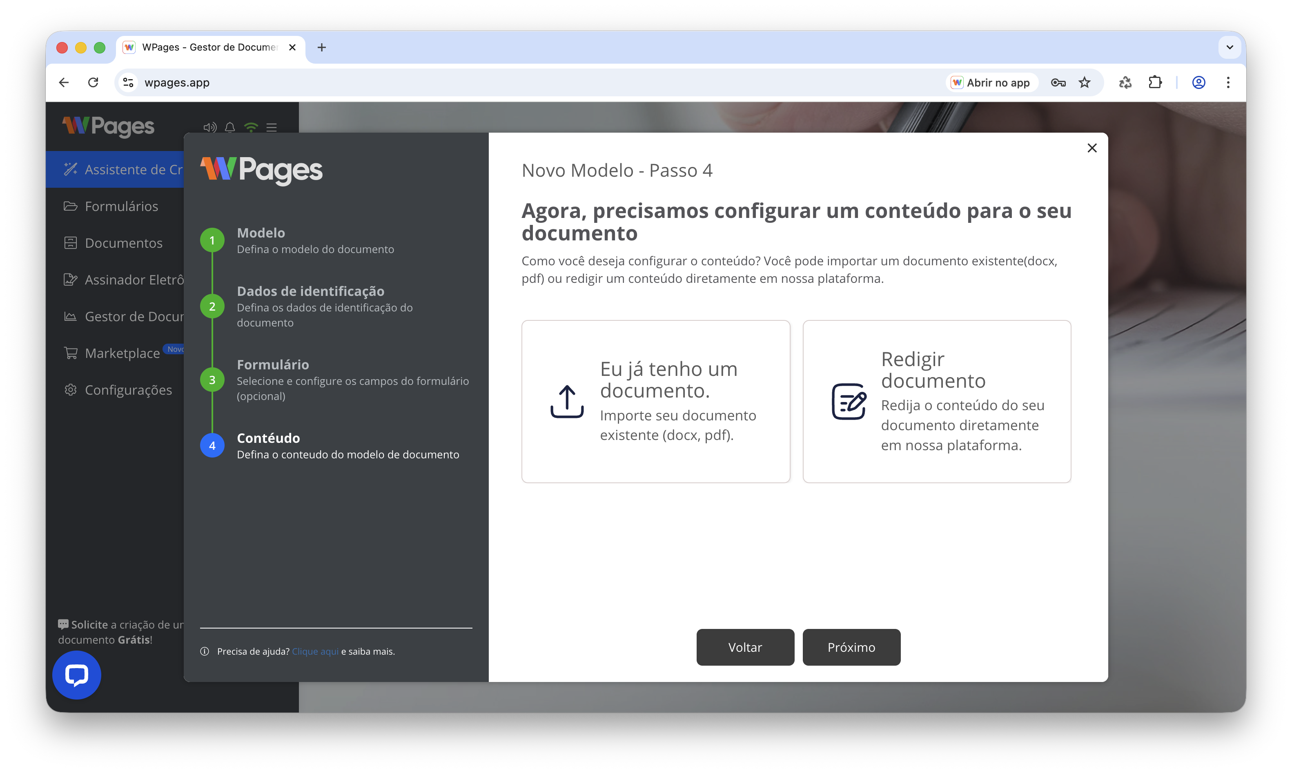
Task: Open the Formulários folder section
Action: pos(121,206)
